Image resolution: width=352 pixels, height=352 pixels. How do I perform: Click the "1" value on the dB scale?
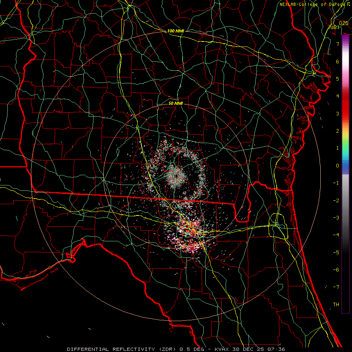[x=338, y=148]
